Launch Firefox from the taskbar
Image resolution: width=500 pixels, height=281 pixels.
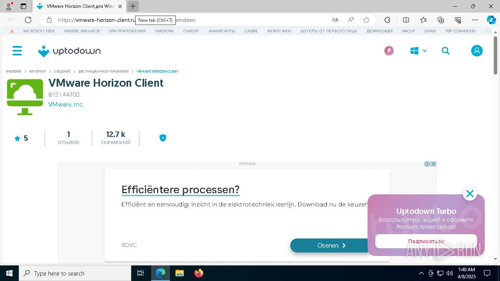(199, 273)
